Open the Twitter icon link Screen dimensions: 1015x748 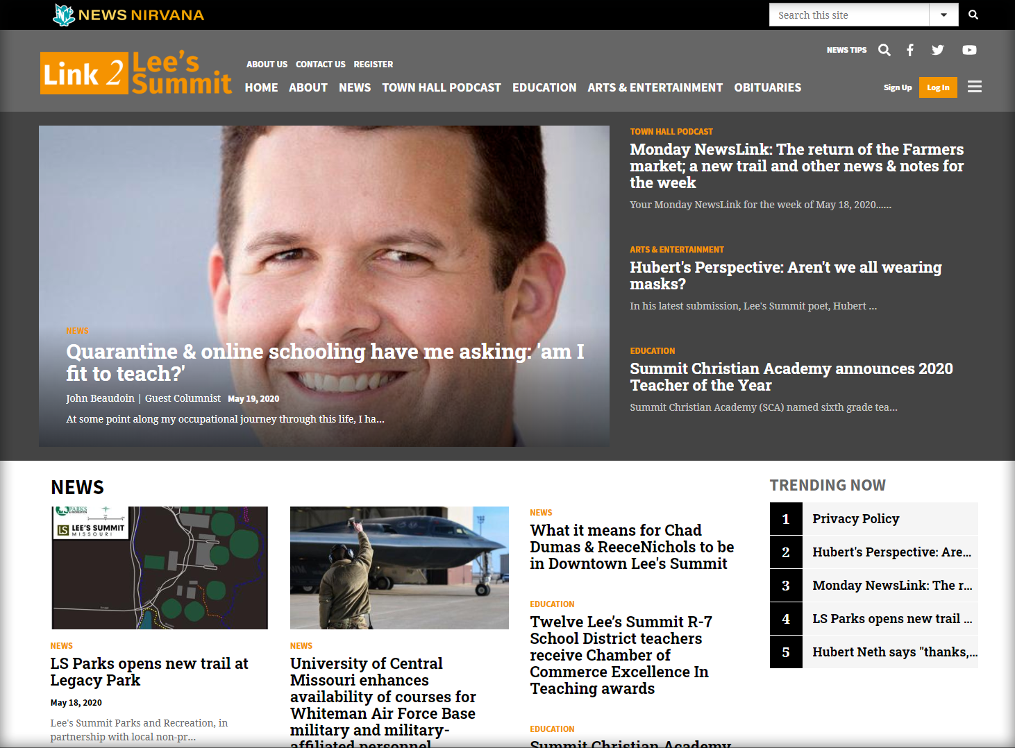click(x=938, y=50)
